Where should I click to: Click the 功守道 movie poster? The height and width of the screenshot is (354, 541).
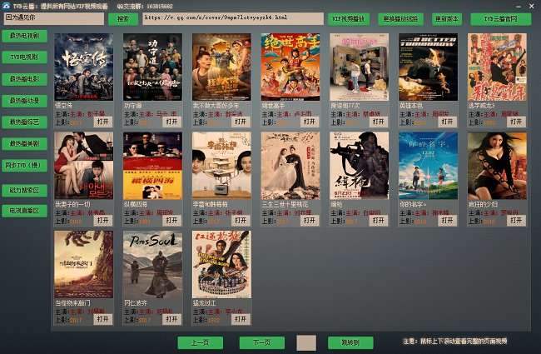click(152, 67)
